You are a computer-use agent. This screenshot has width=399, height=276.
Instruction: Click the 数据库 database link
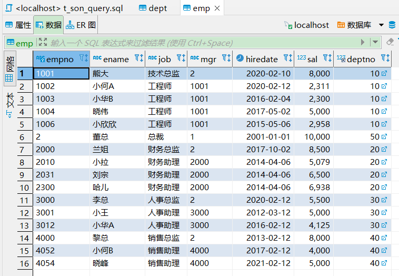[354, 25]
